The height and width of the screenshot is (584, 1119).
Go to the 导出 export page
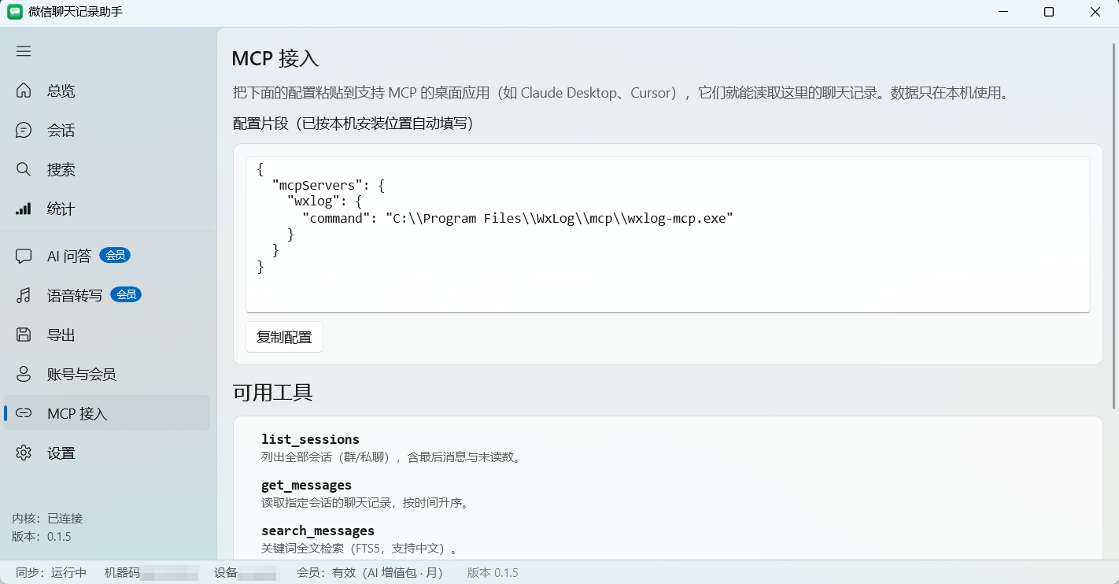click(x=107, y=335)
